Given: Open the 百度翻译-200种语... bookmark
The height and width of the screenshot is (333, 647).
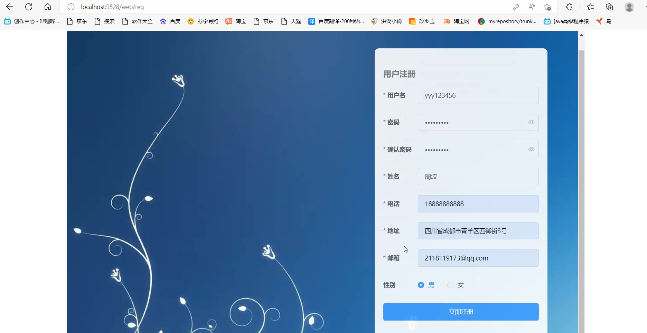Looking at the screenshot, I should click(x=336, y=21).
